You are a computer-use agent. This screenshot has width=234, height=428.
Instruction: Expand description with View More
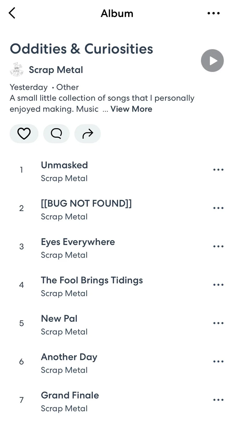pyautogui.click(x=131, y=109)
